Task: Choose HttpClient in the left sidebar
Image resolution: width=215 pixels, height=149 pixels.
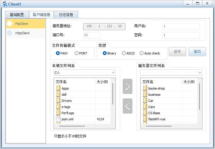Action: (x=26, y=33)
